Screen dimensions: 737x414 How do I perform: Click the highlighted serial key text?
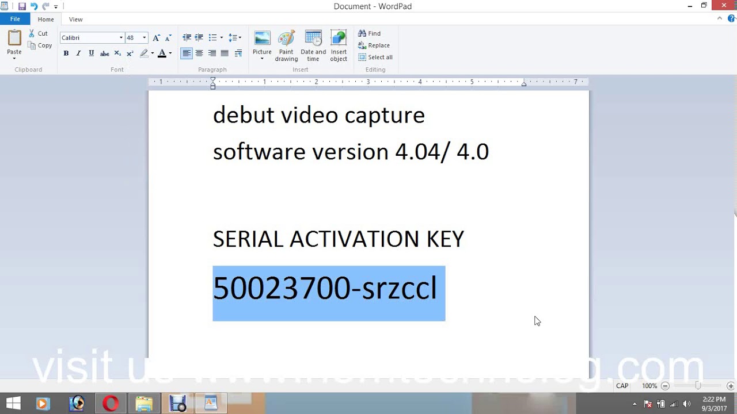[x=325, y=288]
